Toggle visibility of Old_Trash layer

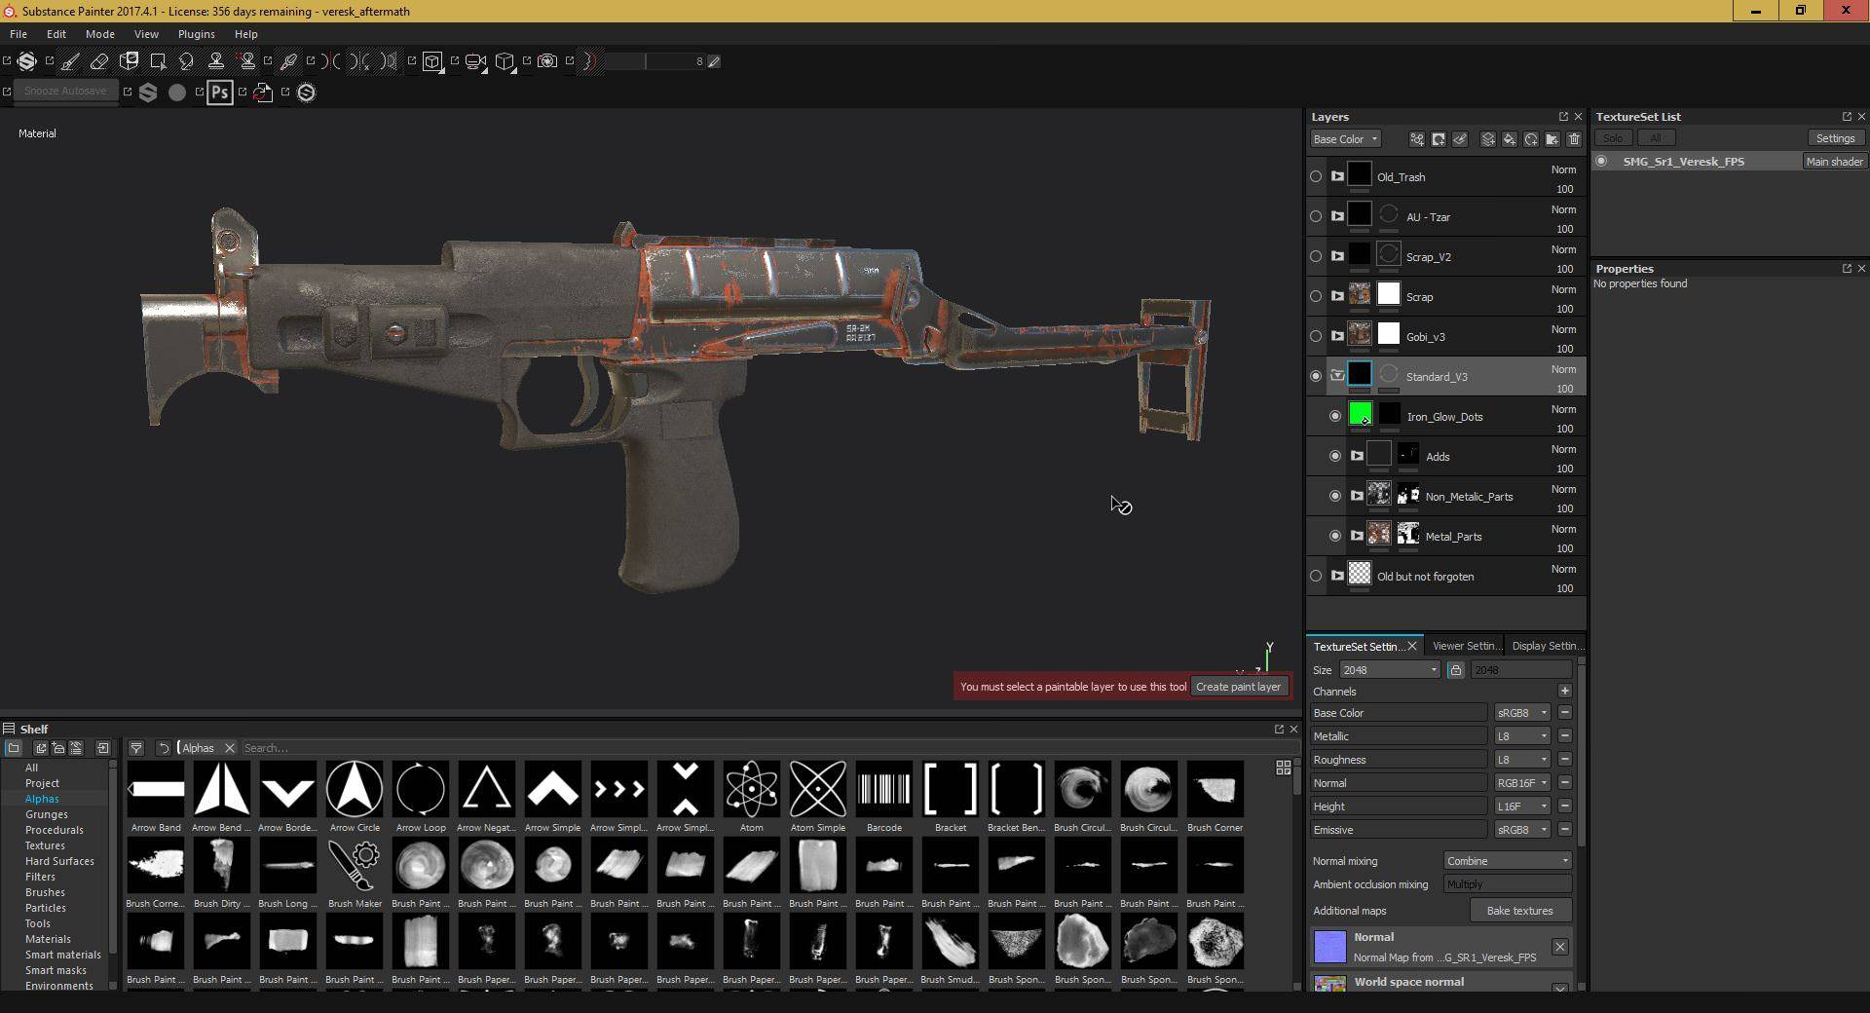point(1316,177)
